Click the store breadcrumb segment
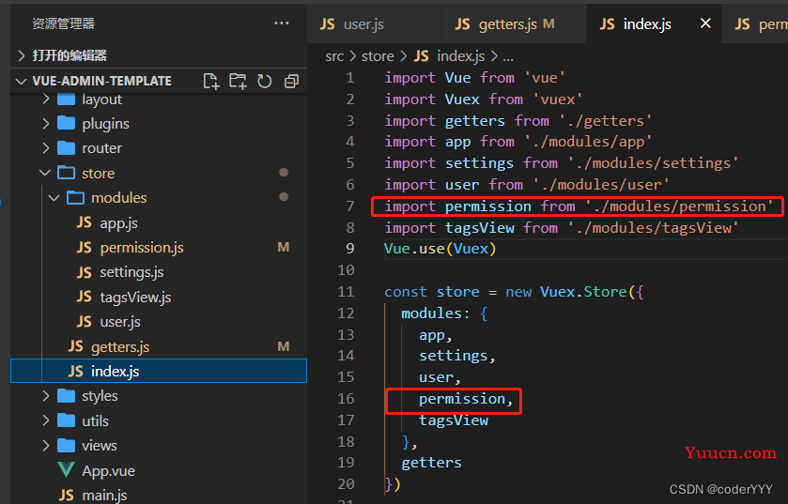 378,56
